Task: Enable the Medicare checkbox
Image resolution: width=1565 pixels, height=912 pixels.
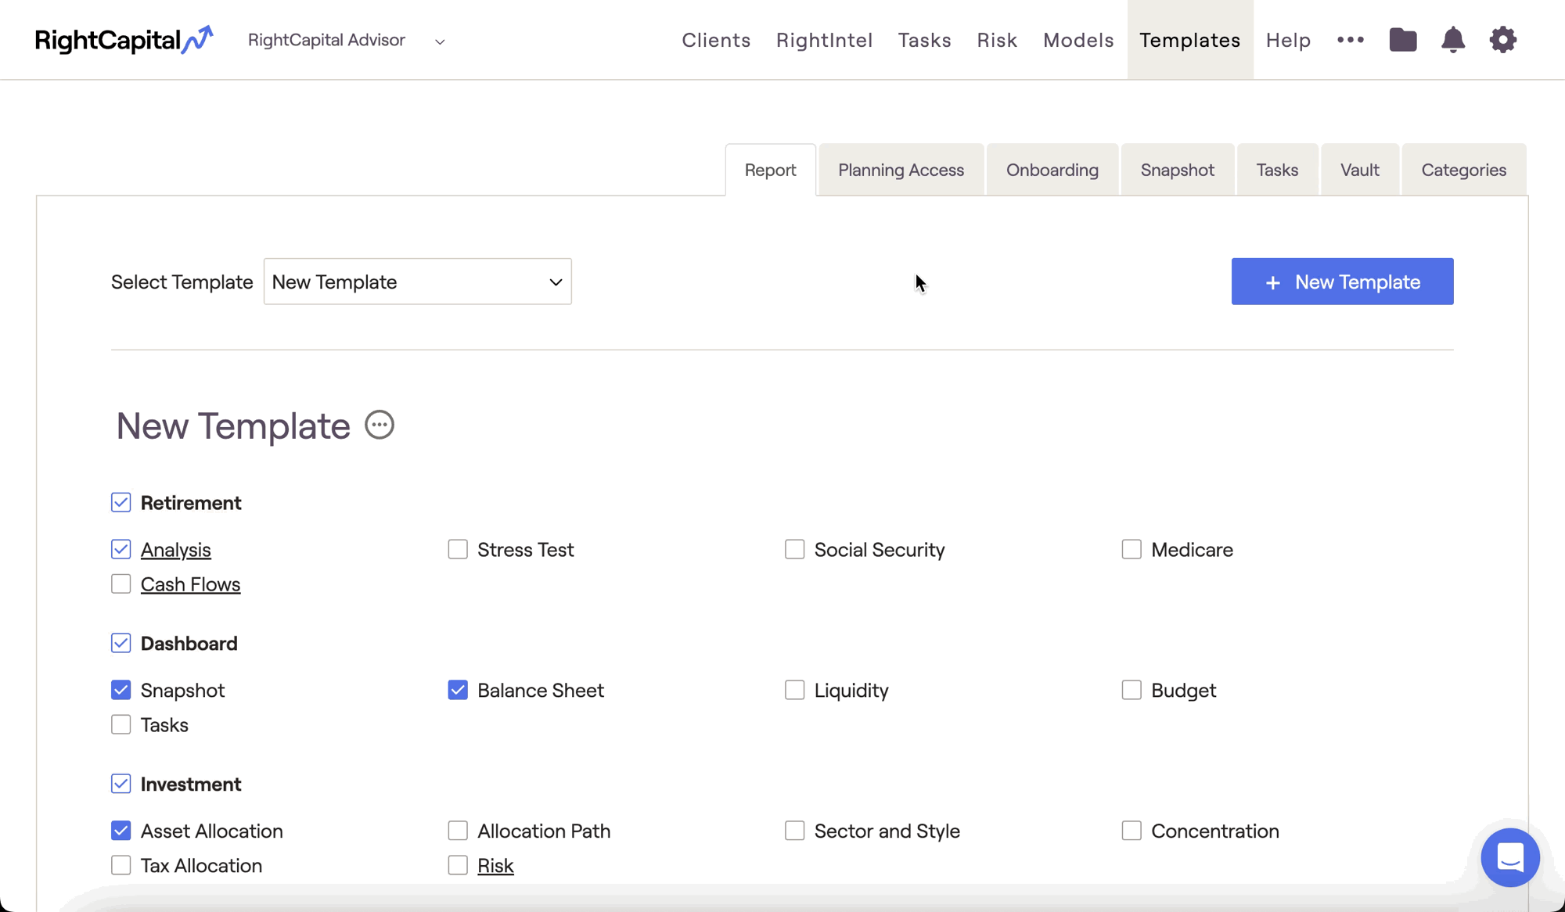Action: coord(1131,549)
